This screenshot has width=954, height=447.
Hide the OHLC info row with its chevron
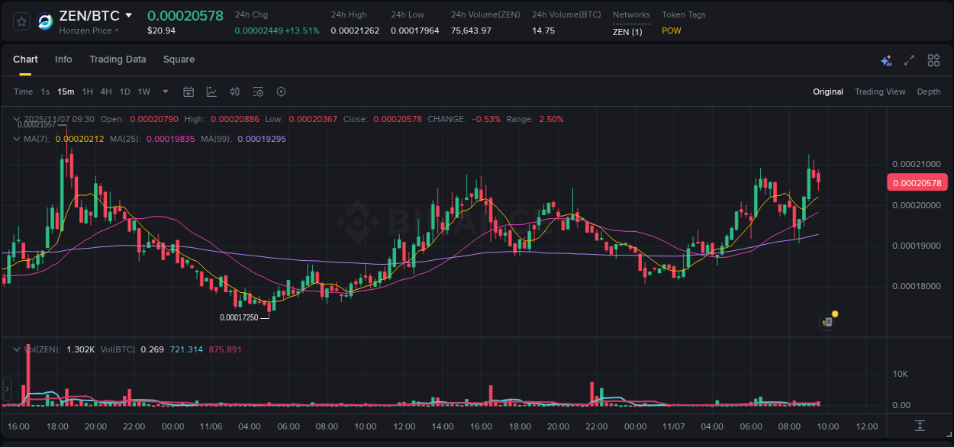pyautogui.click(x=16, y=119)
